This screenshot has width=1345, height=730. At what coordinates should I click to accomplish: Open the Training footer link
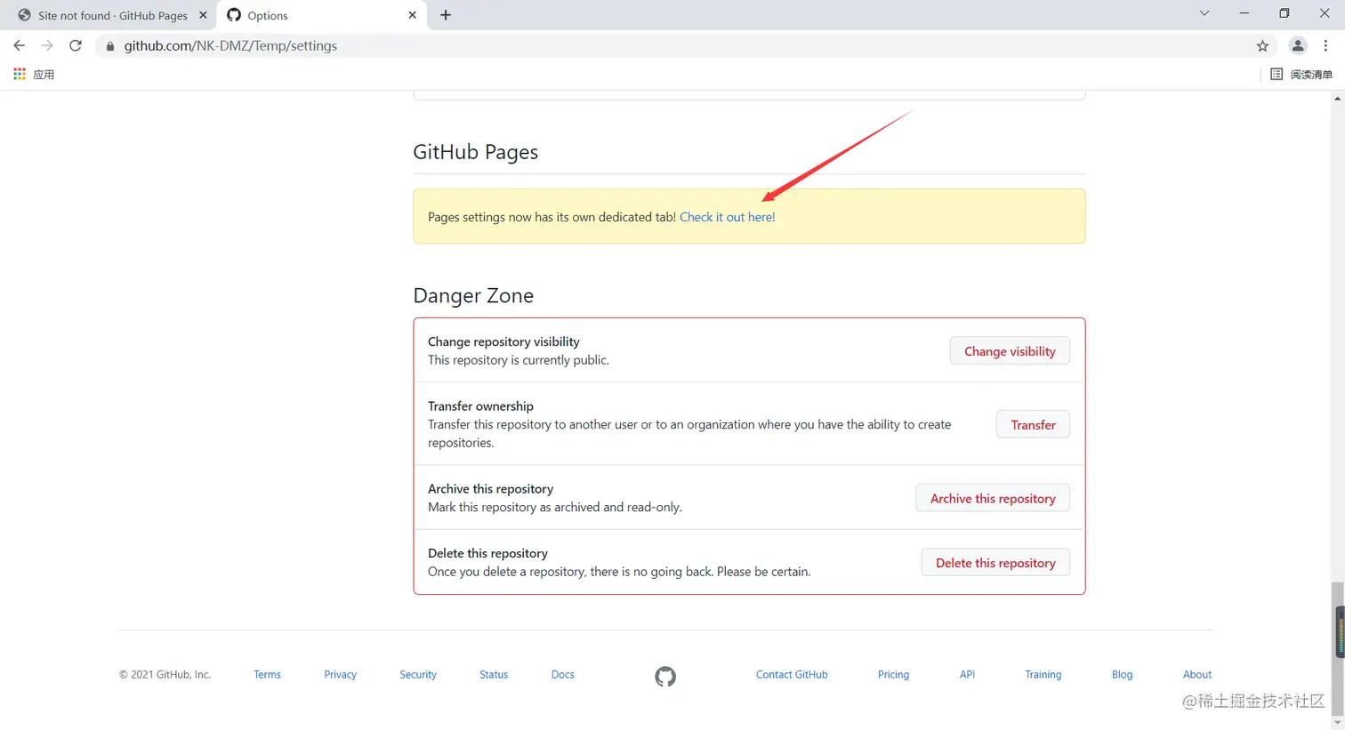(1043, 675)
